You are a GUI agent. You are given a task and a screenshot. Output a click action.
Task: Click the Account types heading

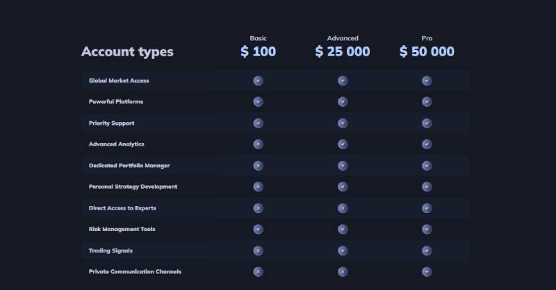pos(127,52)
